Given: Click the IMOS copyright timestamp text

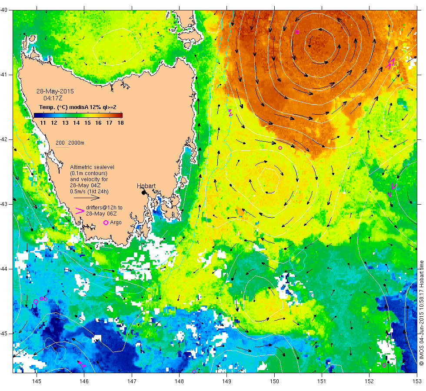Looking at the screenshot, I should click(x=421, y=313).
